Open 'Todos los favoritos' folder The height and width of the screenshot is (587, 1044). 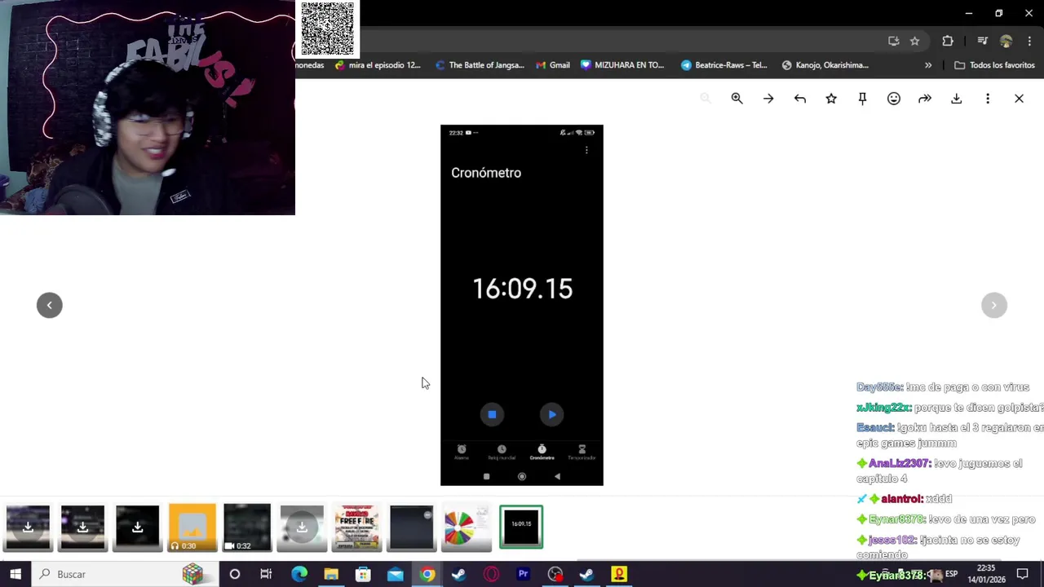tap(994, 65)
